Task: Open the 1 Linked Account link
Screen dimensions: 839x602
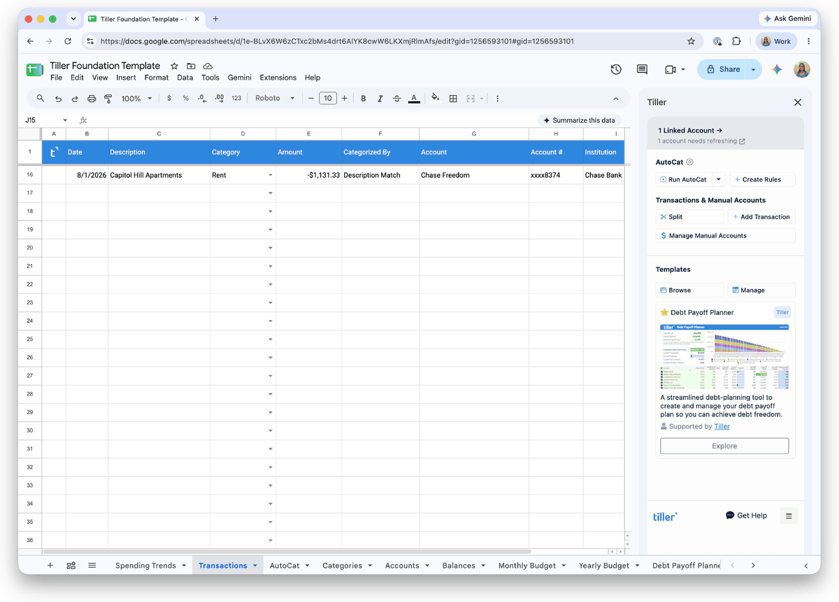Action: [x=690, y=130]
